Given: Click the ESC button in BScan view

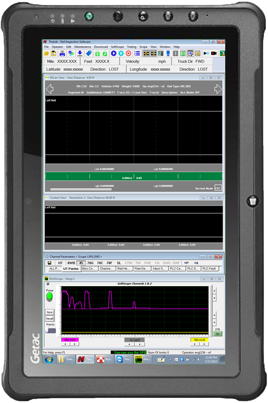Looking at the screenshot, I should 218,188.
